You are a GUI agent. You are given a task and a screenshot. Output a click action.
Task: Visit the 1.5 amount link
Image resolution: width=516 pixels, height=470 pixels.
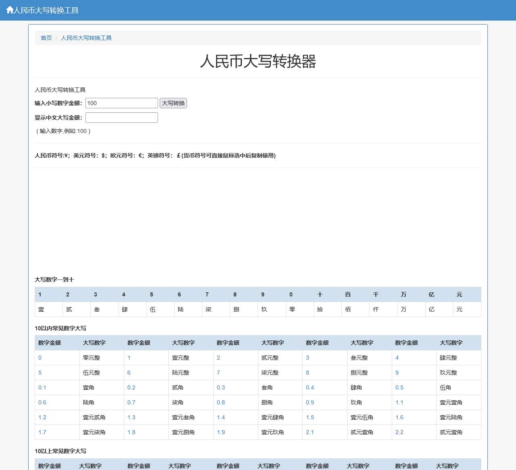(x=310, y=417)
